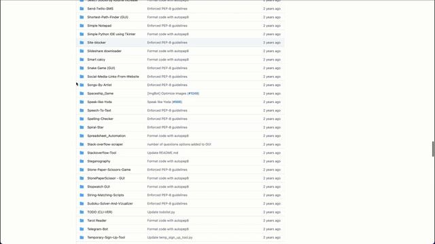The image size is (435, 244).
Task: Open the Speak-like-Yoda folder name
Action: tap(99, 102)
